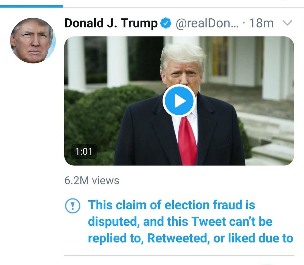This screenshot has width=304, height=265.
Task: Open the profile avatar photo
Action: (x=33, y=41)
